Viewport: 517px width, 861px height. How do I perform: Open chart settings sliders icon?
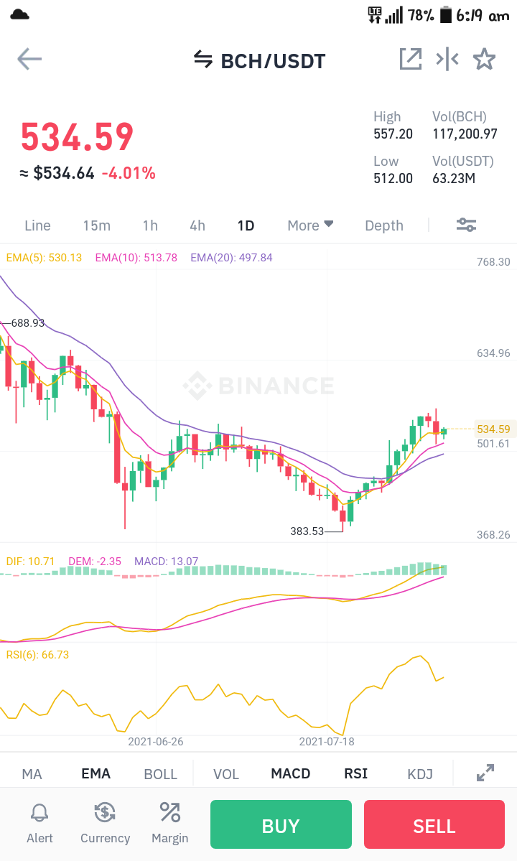(x=467, y=225)
